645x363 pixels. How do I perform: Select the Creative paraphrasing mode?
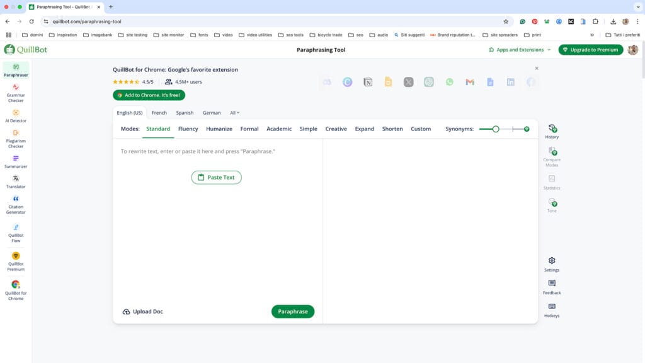tap(336, 129)
